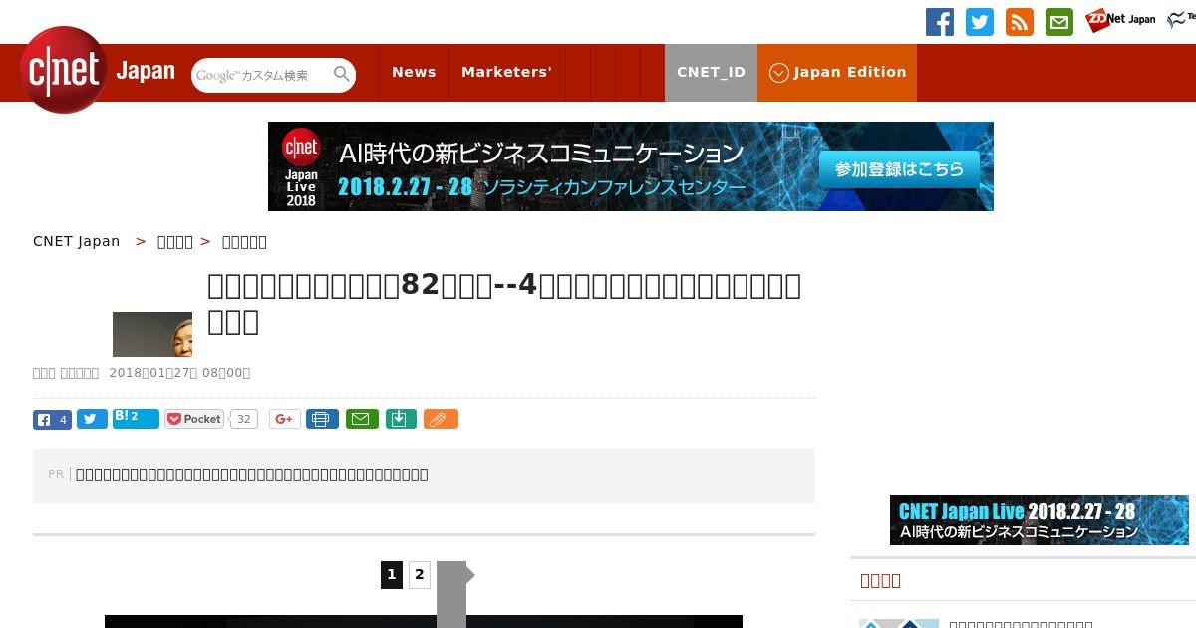Viewport: 1196px width, 628px height.
Task: Email this article green icon
Action: click(362, 419)
